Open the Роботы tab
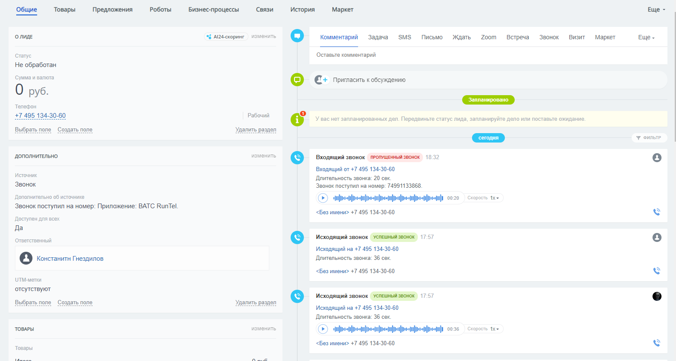 click(x=160, y=9)
